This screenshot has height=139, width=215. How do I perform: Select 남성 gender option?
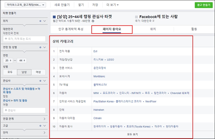point(24,72)
